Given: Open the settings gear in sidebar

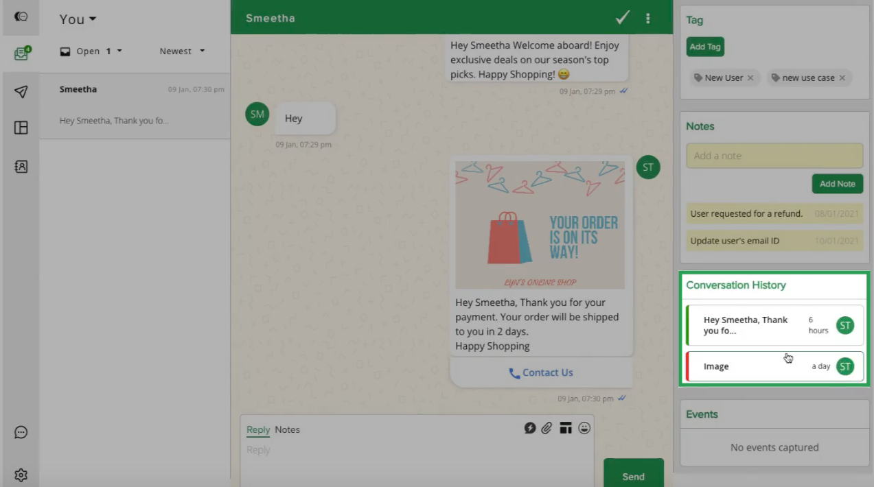Looking at the screenshot, I should [21, 475].
